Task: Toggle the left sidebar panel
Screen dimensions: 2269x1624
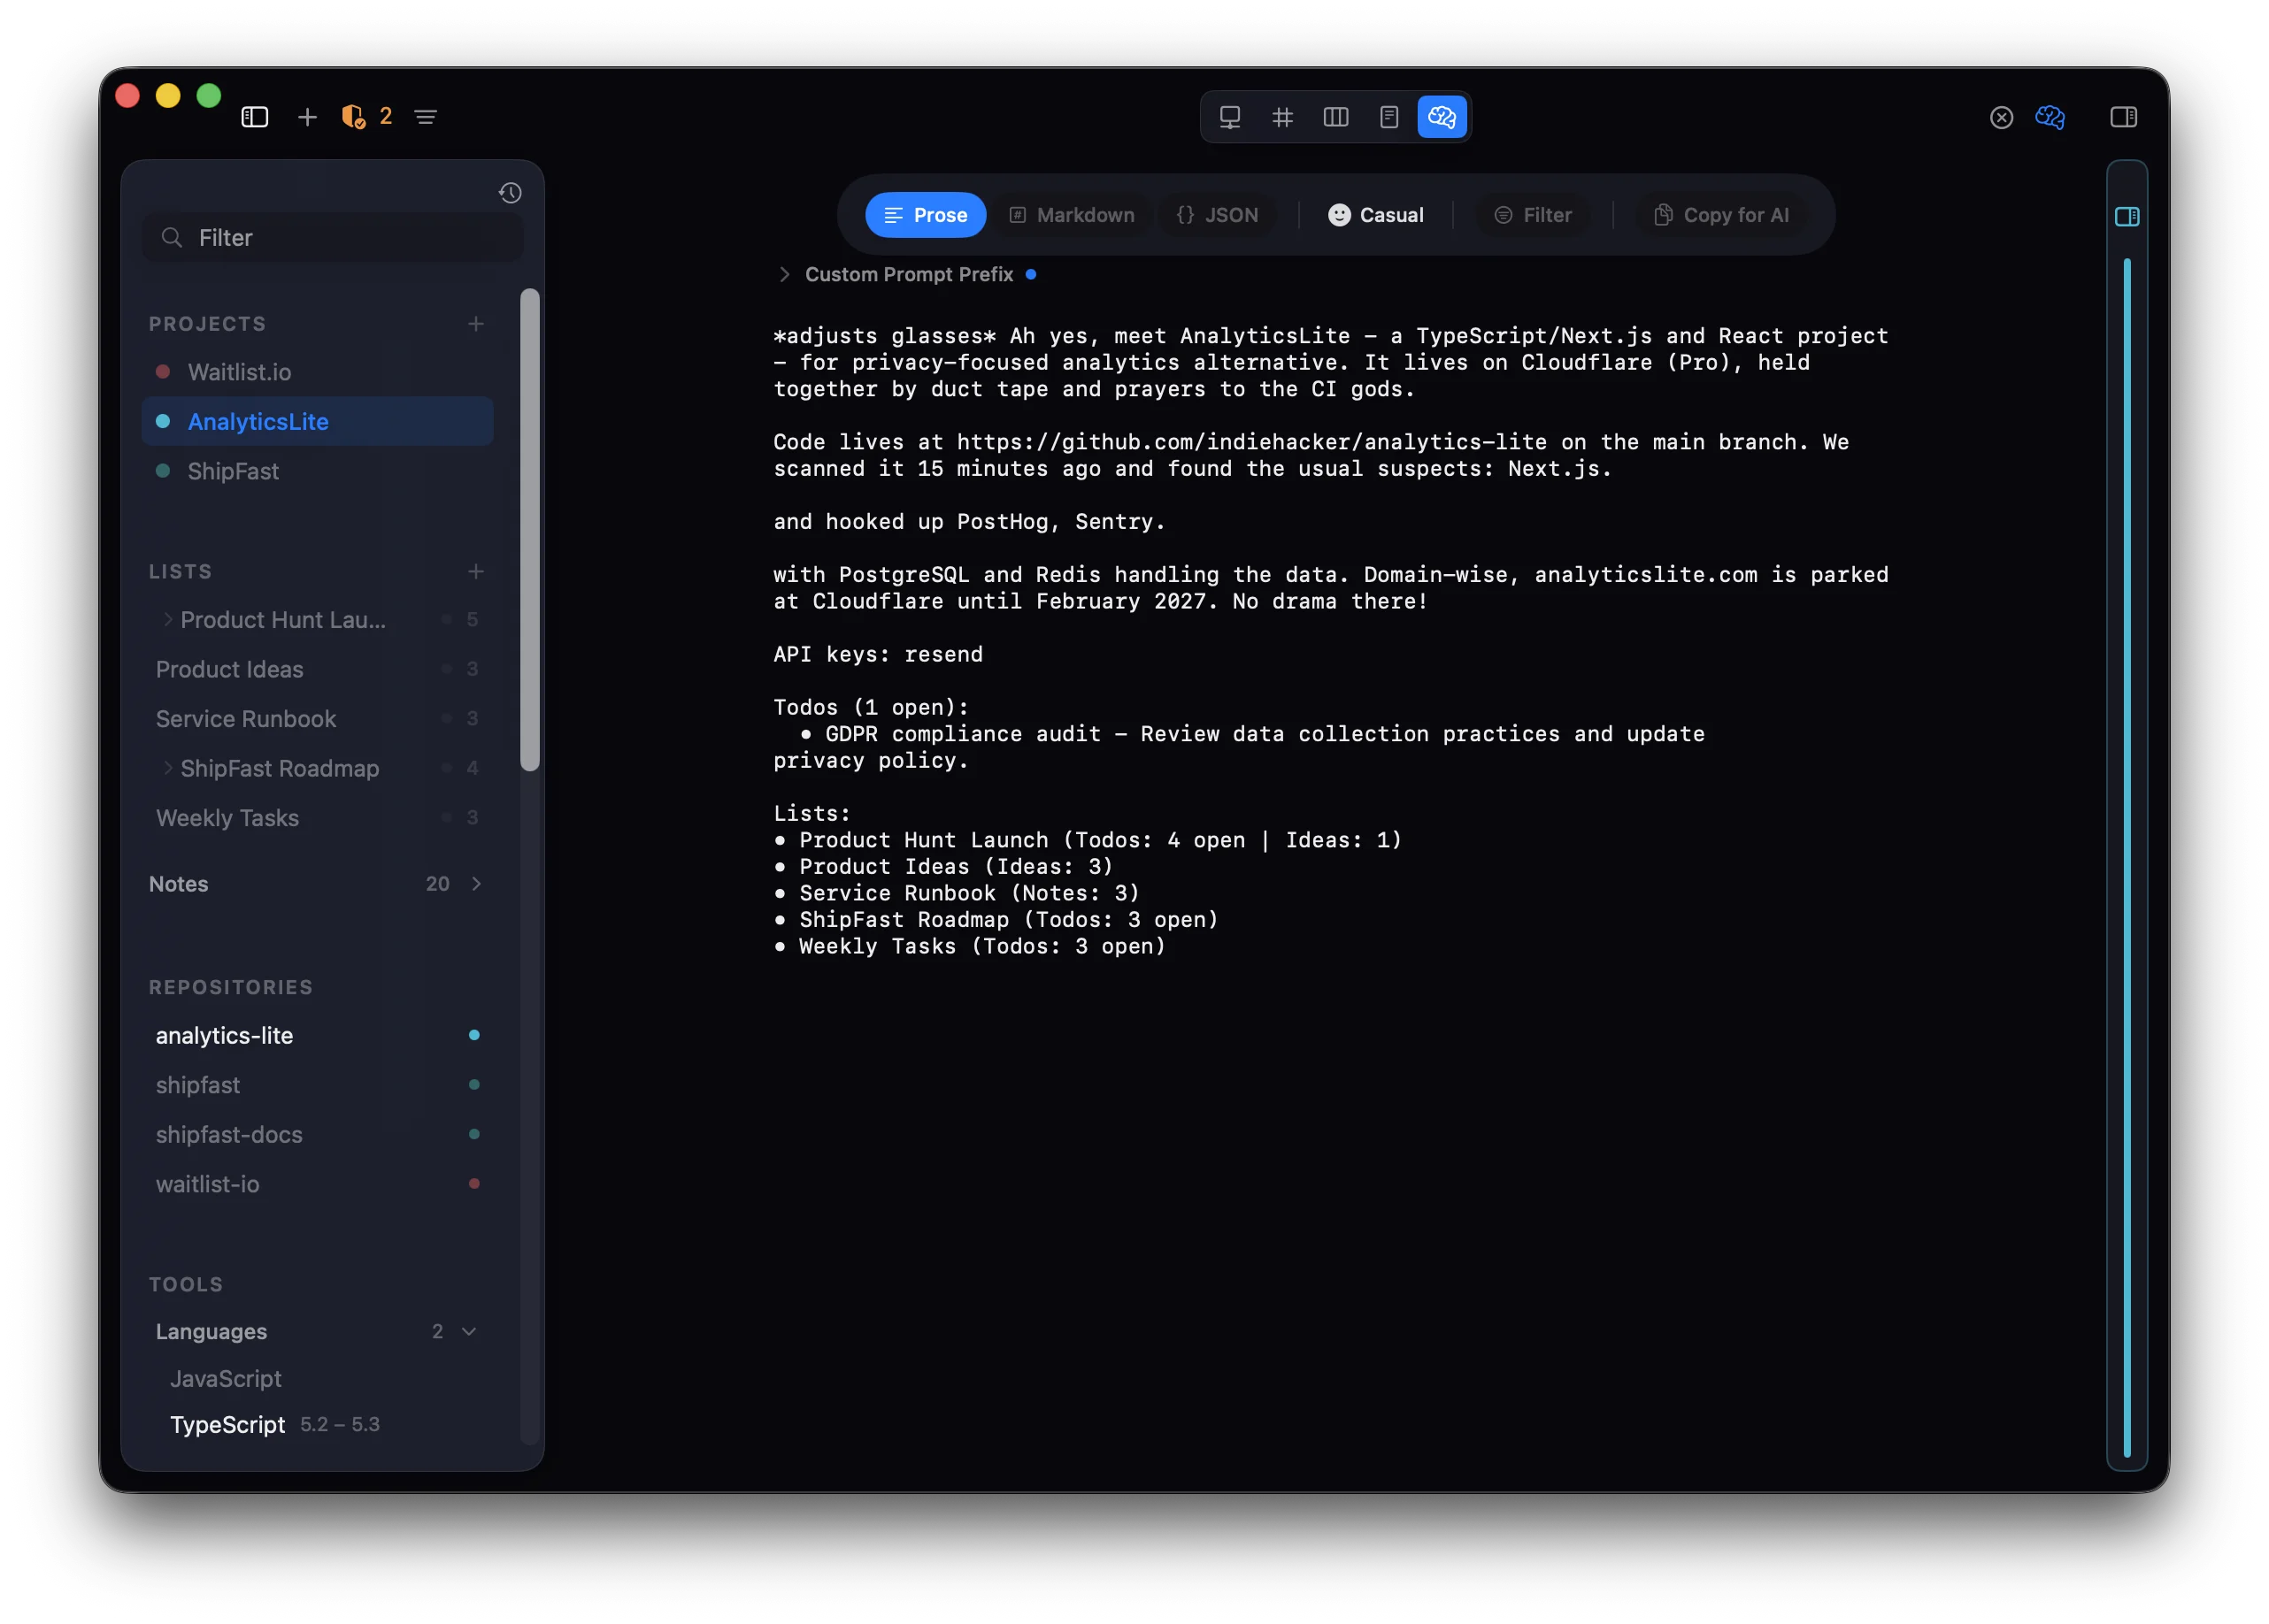Action: [255, 116]
